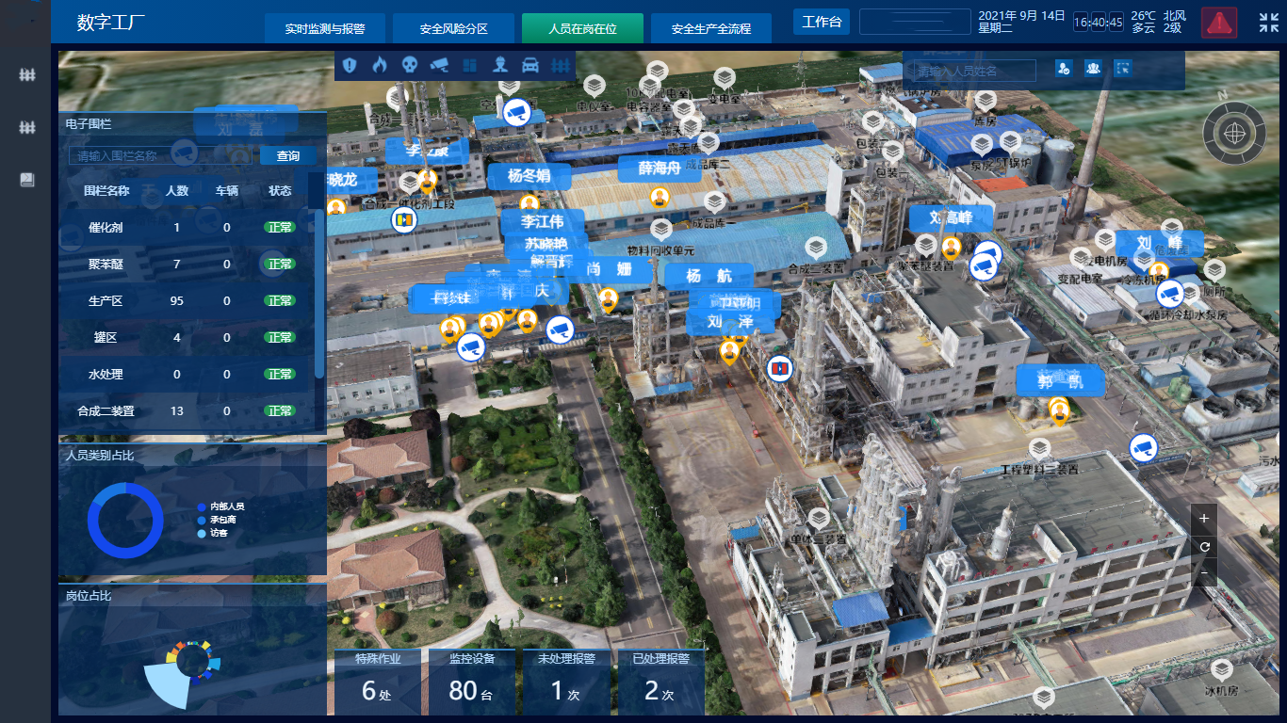Click the fence icon in map toolbar
The width and height of the screenshot is (1287, 723).
(x=561, y=65)
